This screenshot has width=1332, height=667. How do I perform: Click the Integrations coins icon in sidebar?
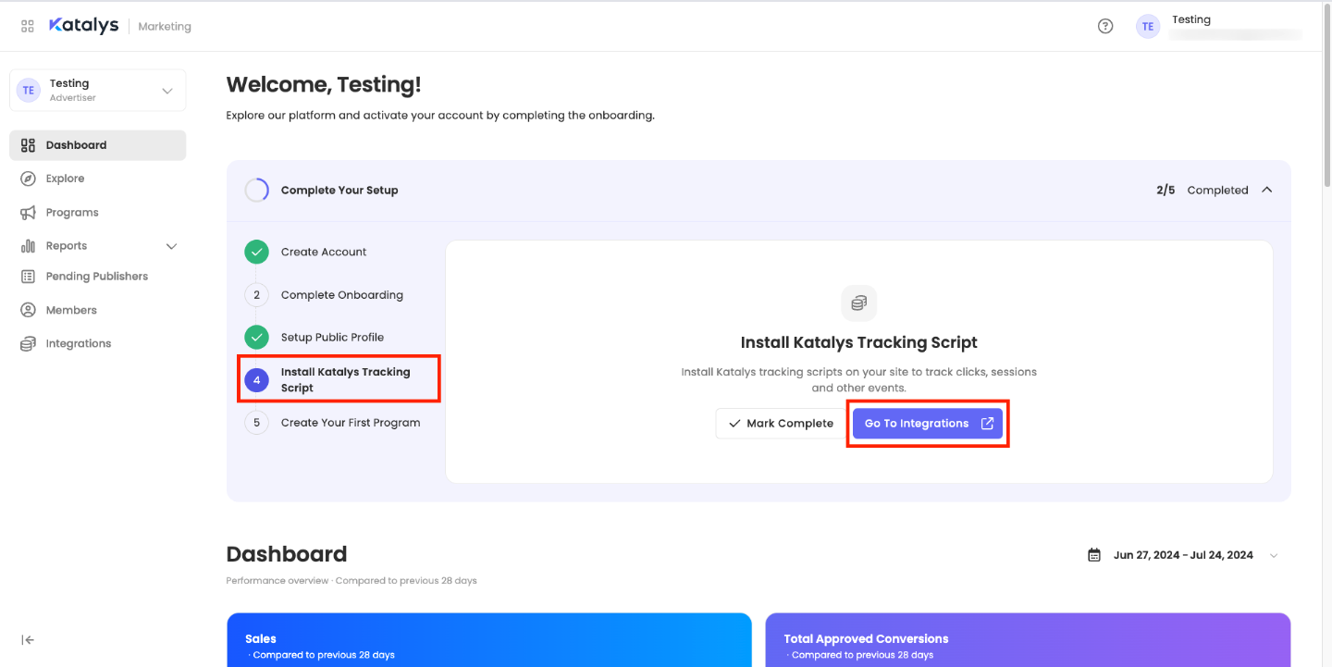pos(28,344)
